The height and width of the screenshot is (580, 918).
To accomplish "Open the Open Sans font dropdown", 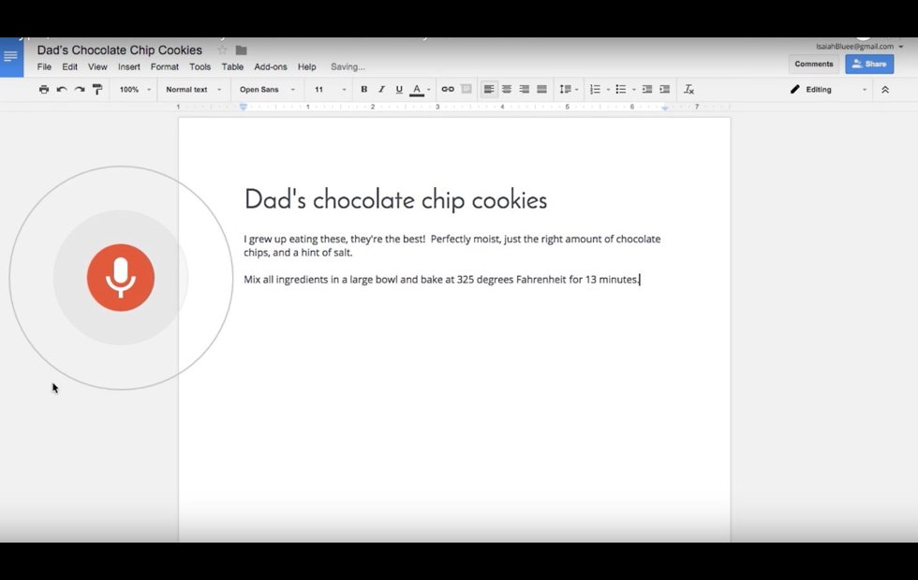I will (266, 90).
